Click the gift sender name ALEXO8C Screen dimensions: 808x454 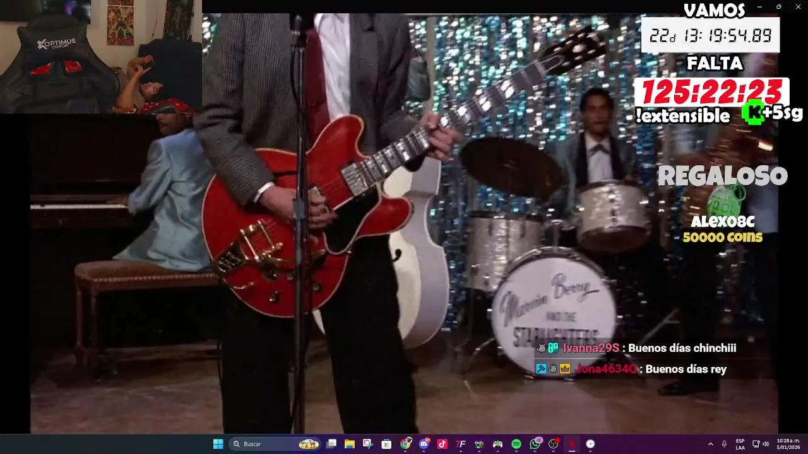(x=723, y=222)
